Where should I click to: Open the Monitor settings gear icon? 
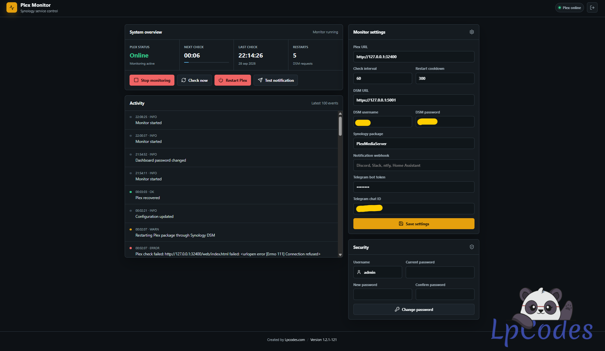point(472,32)
